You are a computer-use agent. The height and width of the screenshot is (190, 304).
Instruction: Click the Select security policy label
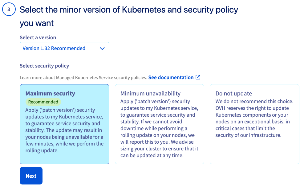pyautogui.click(x=44, y=66)
